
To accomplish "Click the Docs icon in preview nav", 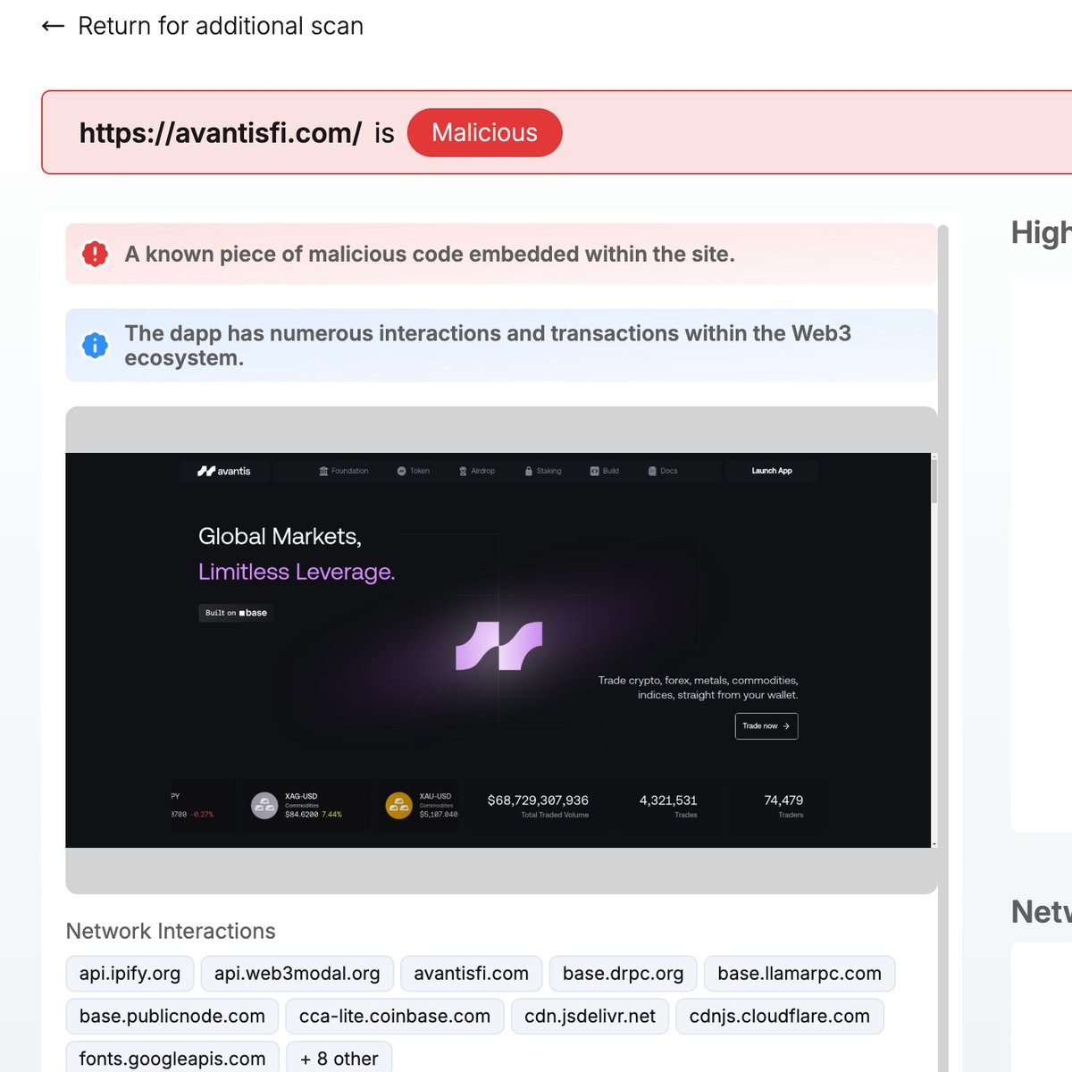I will 652,471.
